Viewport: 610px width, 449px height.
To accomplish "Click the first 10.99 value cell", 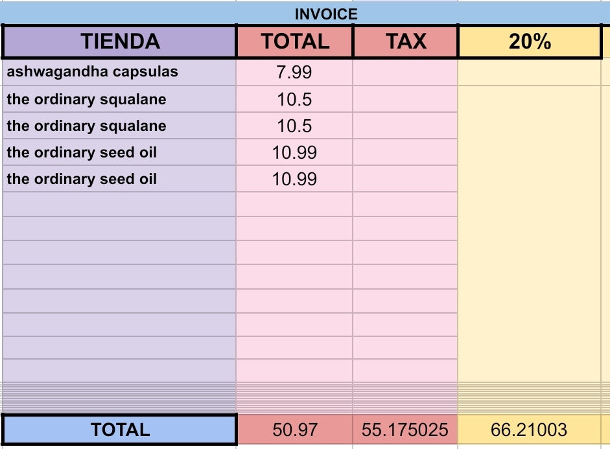I will point(295,152).
